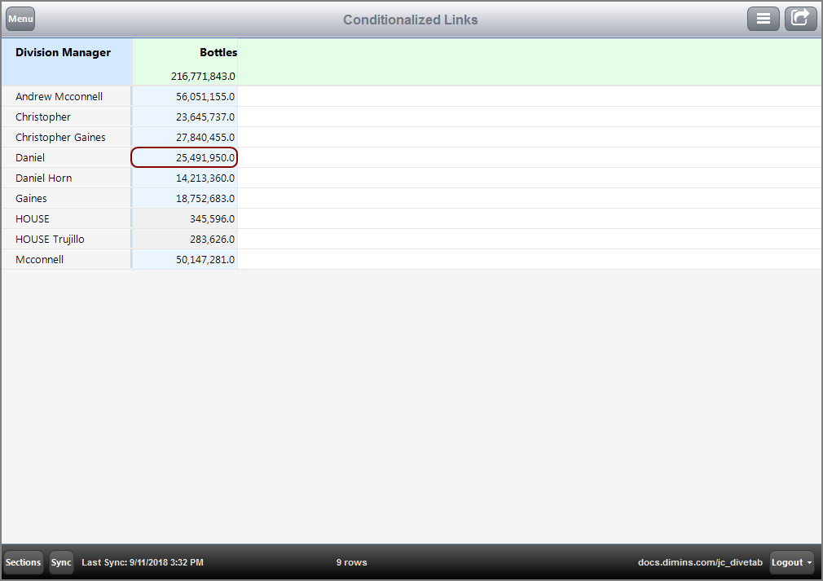
Task: Select the Andrew Mcconnell row
Action: 59,96
